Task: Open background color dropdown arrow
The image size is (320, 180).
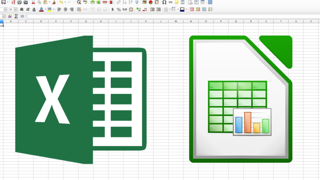Action: (x=54, y=9)
